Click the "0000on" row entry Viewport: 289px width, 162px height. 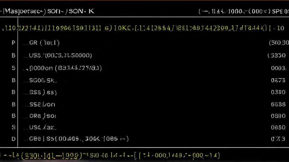(x=65, y=68)
